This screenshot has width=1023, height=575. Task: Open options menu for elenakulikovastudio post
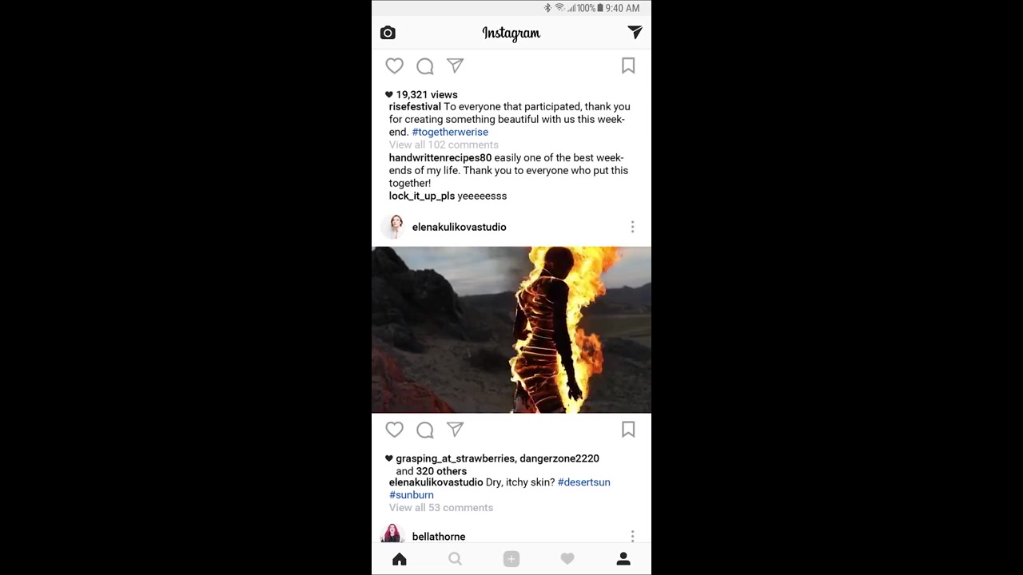click(x=632, y=227)
